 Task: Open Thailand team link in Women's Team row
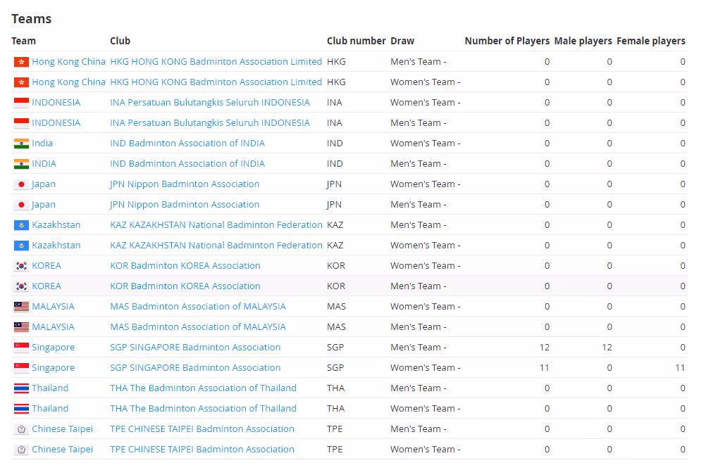(x=50, y=409)
